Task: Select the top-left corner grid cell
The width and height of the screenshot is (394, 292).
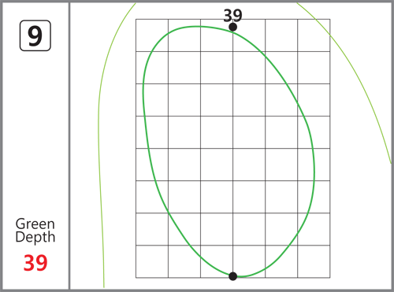Action: (x=152, y=35)
